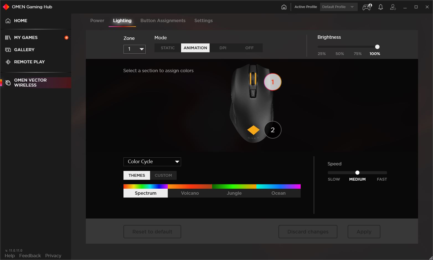Click Reset to default button
Screen dimensions: 433x260
pos(152,232)
